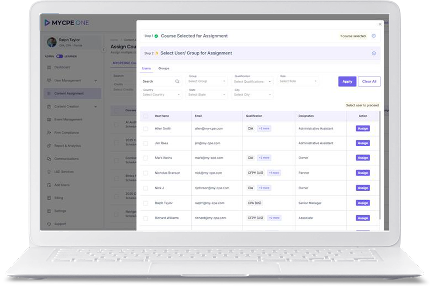
Task: Switch to the Users tab
Action: point(146,68)
